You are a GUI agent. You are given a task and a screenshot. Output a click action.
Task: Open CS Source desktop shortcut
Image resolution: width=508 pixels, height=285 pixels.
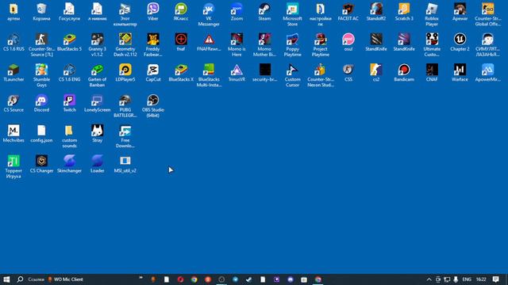tap(13, 103)
